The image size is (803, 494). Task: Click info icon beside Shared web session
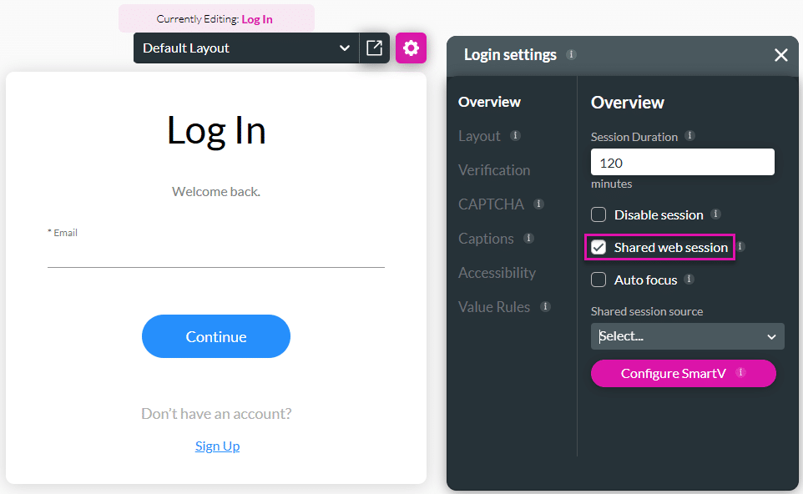pos(740,247)
